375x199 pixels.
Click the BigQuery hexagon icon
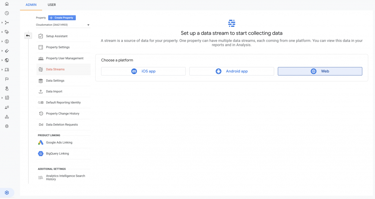pos(41,154)
